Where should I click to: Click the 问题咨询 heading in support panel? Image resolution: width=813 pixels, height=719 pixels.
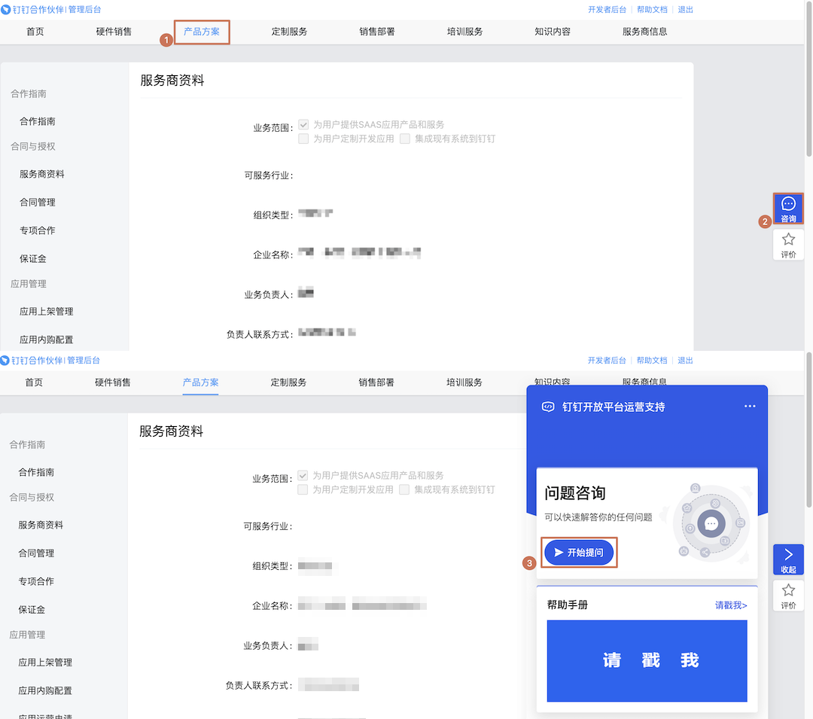574,493
